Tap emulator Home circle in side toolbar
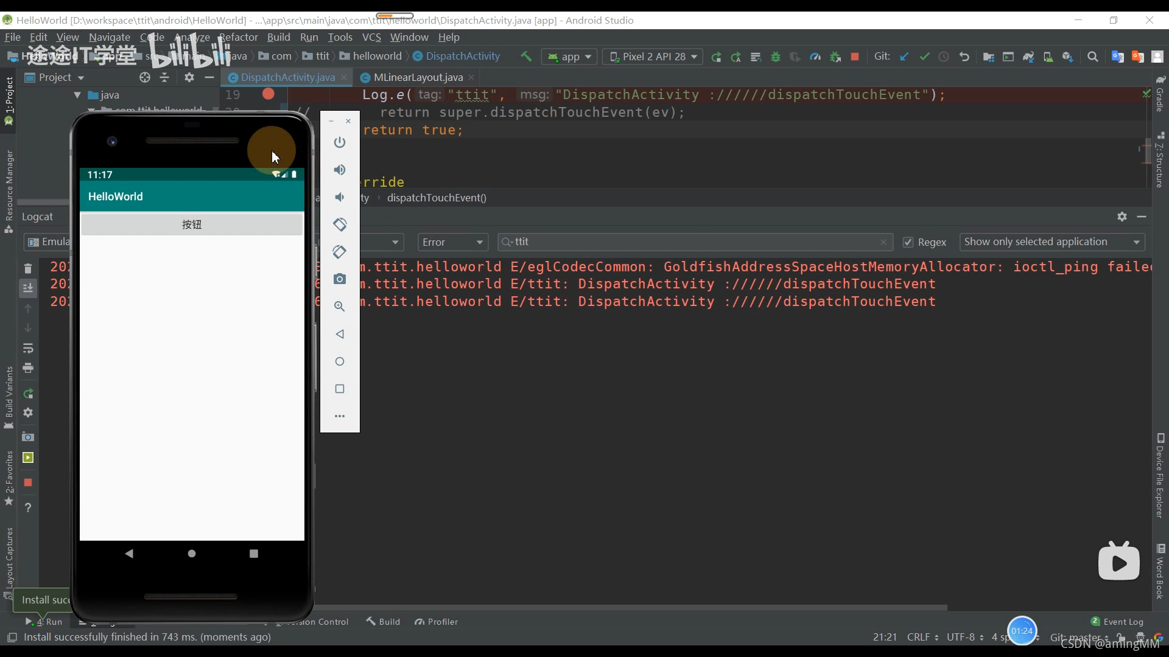The width and height of the screenshot is (1169, 657). point(340,361)
